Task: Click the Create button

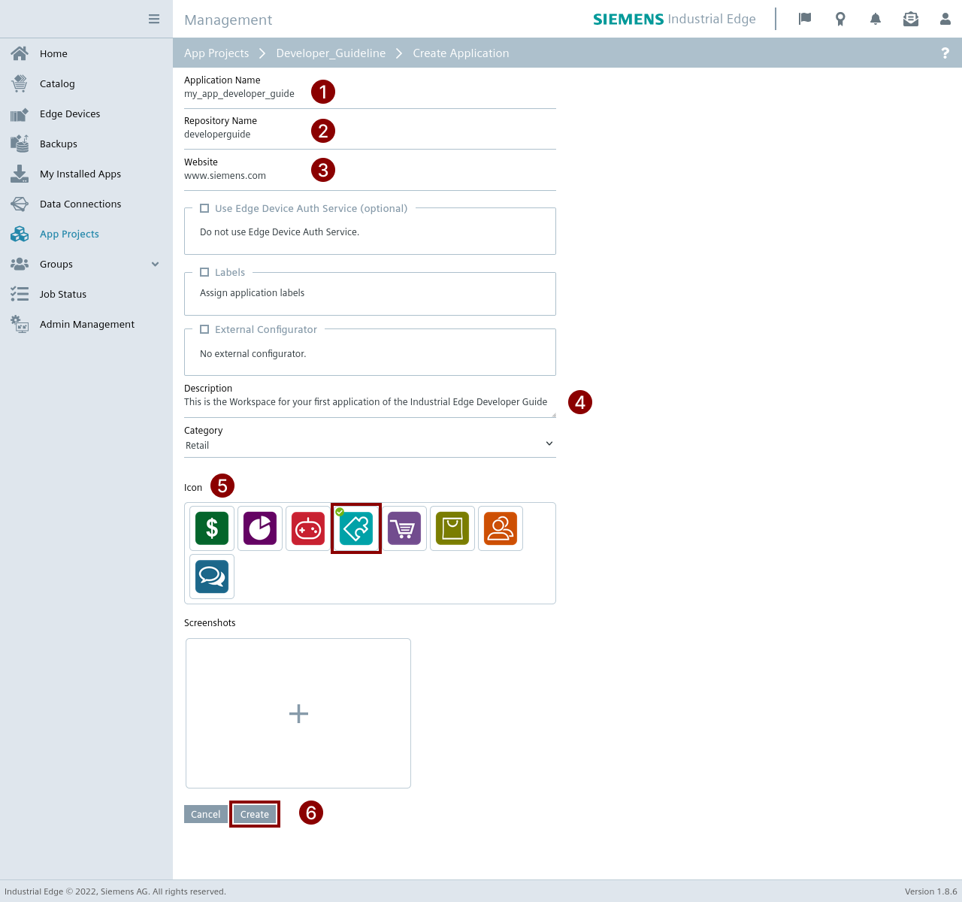Action: click(x=255, y=814)
